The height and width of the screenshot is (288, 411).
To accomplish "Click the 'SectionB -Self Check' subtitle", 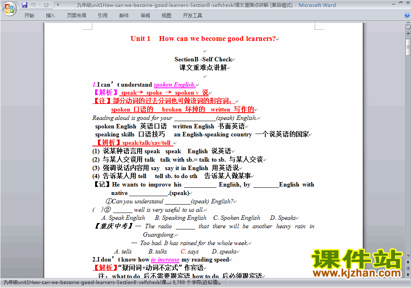I will pyautogui.click(x=203, y=59).
